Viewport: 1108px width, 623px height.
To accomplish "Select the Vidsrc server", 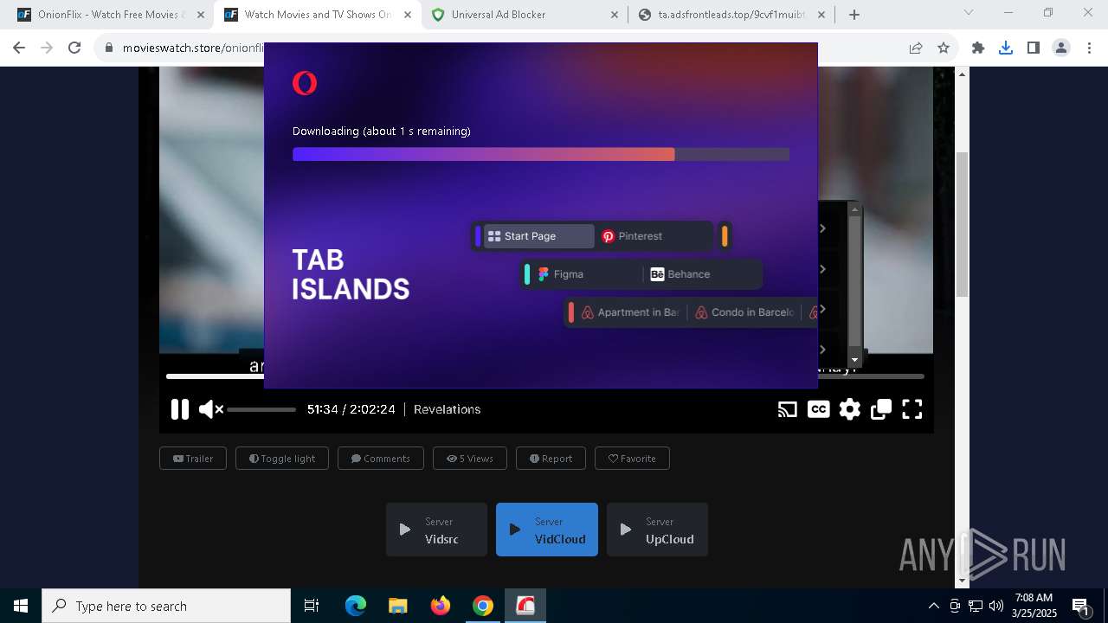I will (x=436, y=530).
